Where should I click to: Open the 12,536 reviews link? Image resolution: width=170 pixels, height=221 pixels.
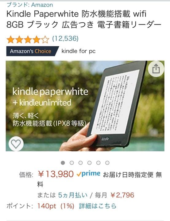click(65, 38)
